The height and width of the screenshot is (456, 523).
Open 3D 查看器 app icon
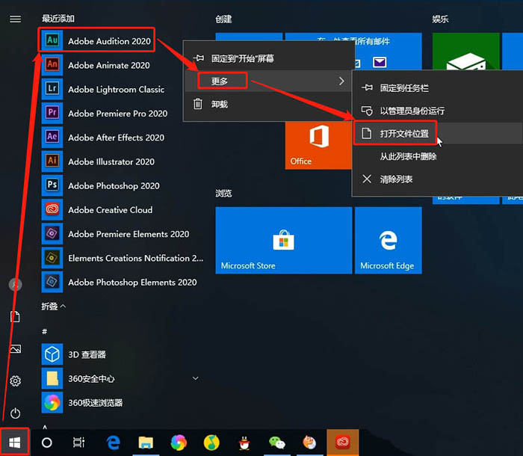52,354
